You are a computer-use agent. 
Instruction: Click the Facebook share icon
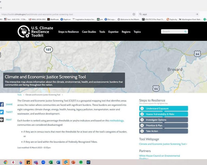2,104
